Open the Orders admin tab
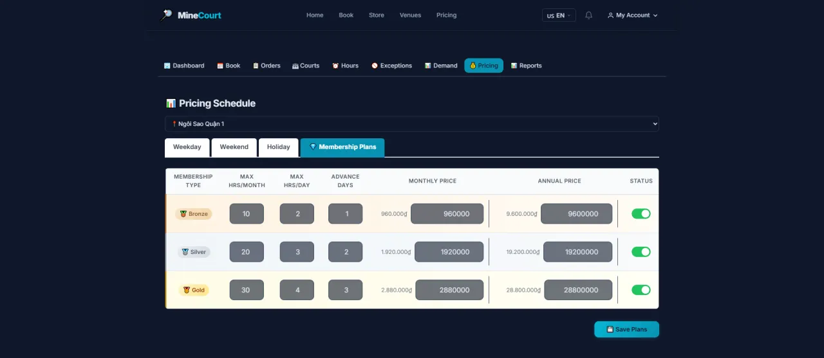Screen dimensions: 824x358 pos(267,66)
